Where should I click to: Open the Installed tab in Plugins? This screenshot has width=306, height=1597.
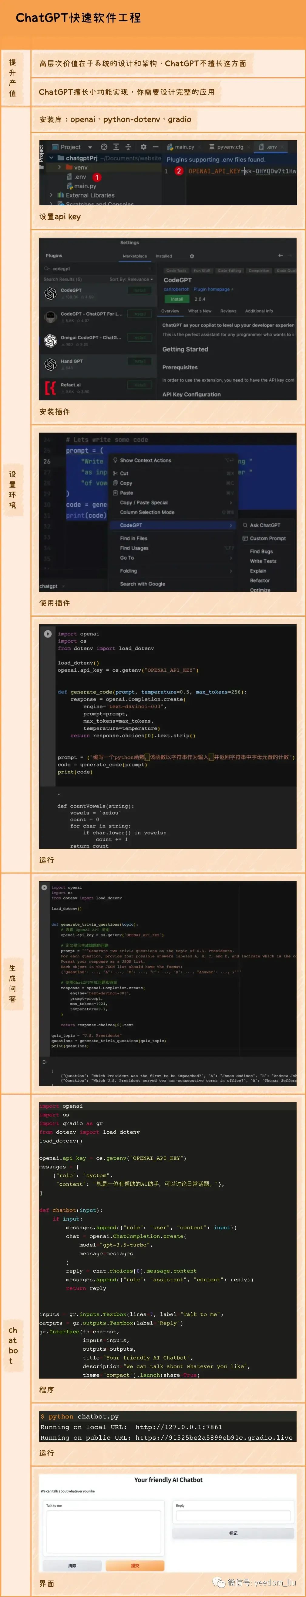[163, 256]
